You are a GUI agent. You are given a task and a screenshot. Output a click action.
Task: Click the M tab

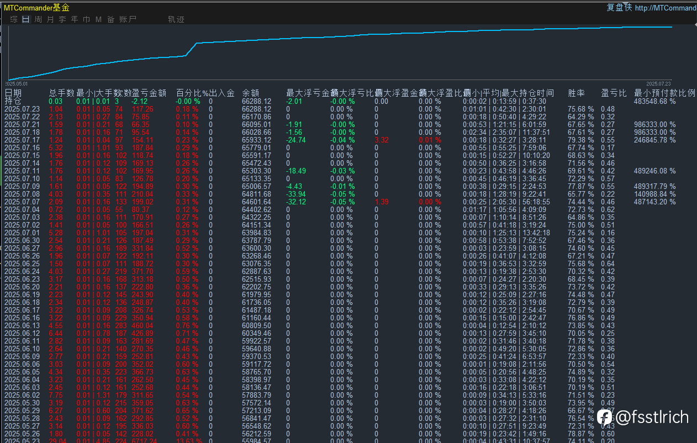(x=99, y=19)
